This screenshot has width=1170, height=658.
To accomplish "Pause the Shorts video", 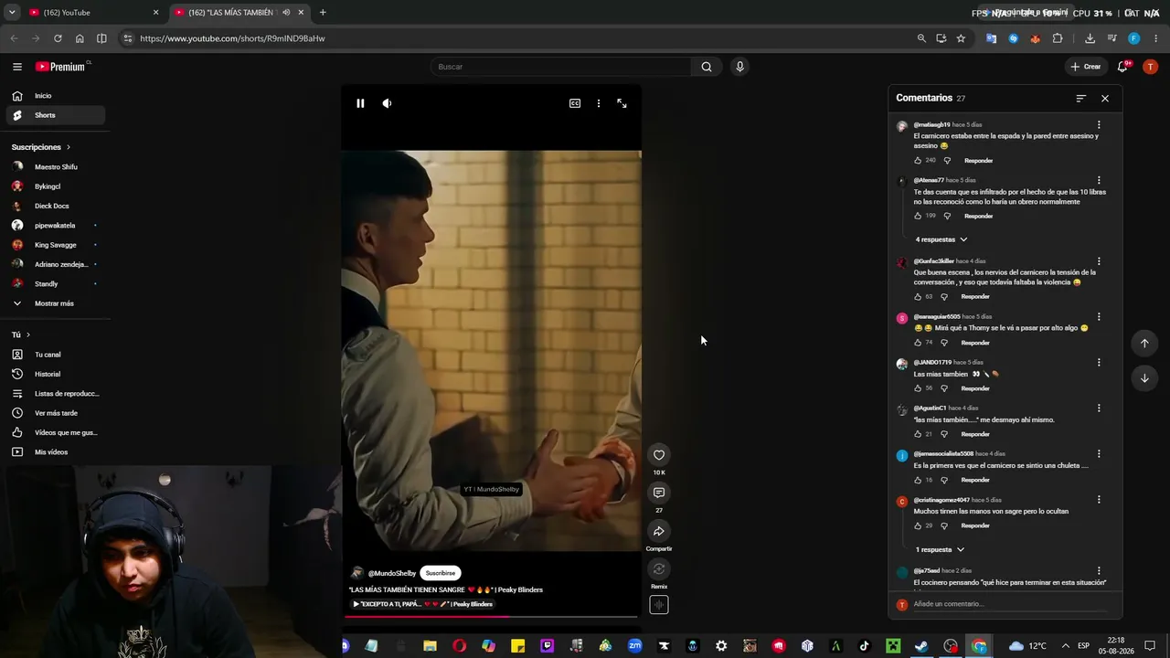I will tap(360, 103).
